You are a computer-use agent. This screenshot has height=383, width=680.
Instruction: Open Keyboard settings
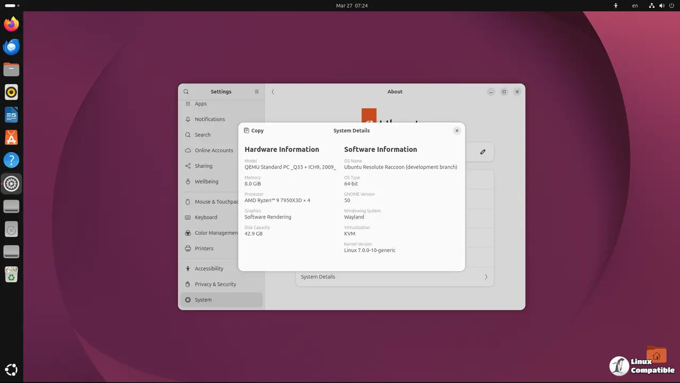206,217
